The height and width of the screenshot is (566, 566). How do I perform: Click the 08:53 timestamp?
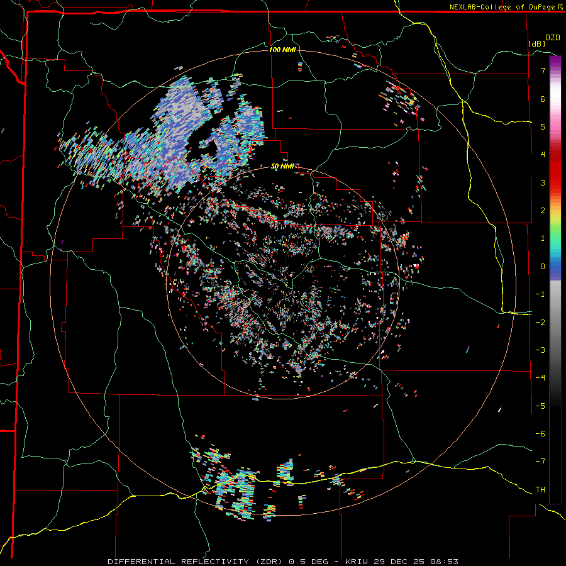click(x=443, y=562)
